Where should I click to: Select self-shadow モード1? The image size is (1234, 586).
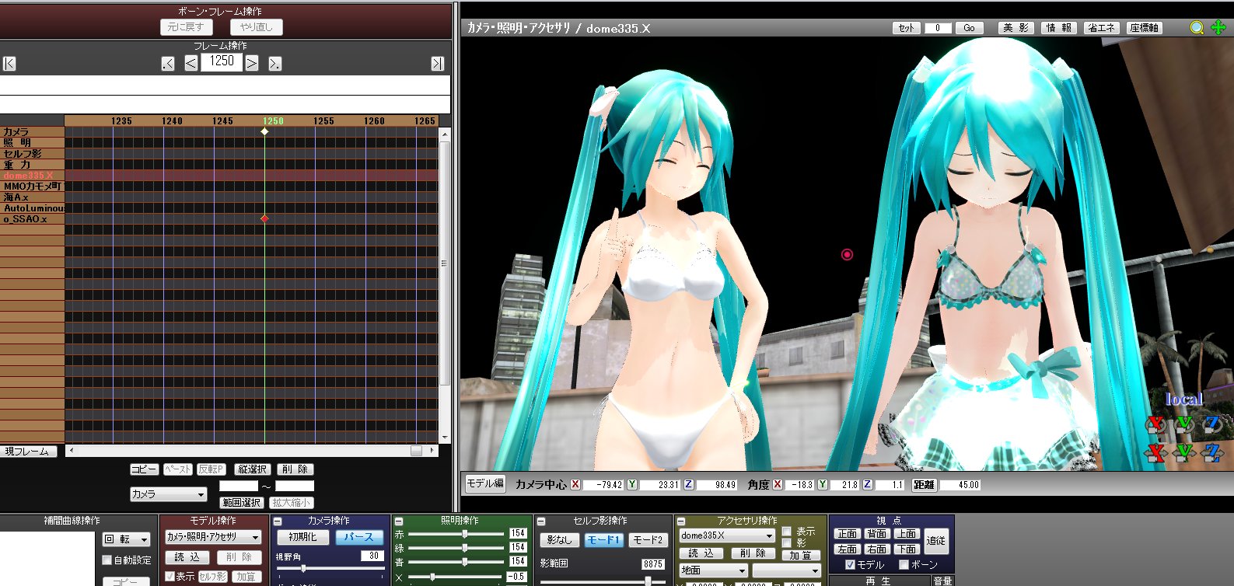pyautogui.click(x=603, y=539)
